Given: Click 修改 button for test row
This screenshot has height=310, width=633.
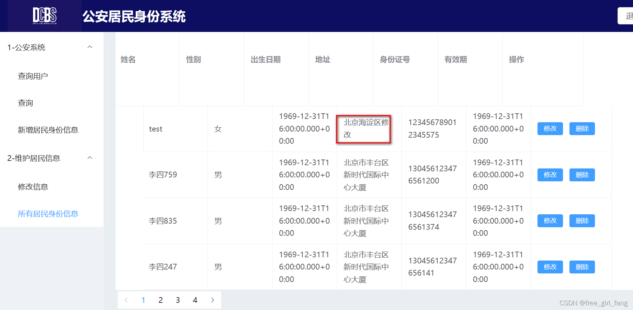Looking at the screenshot, I should 550,129.
